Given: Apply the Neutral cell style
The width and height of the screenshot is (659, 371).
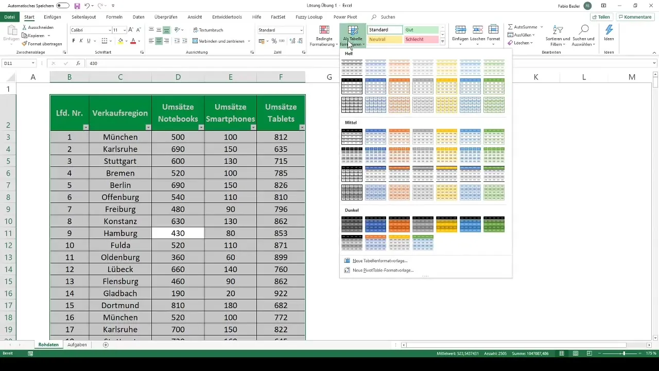Looking at the screenshot, I should pyautogui.click(x=385, y=39).
